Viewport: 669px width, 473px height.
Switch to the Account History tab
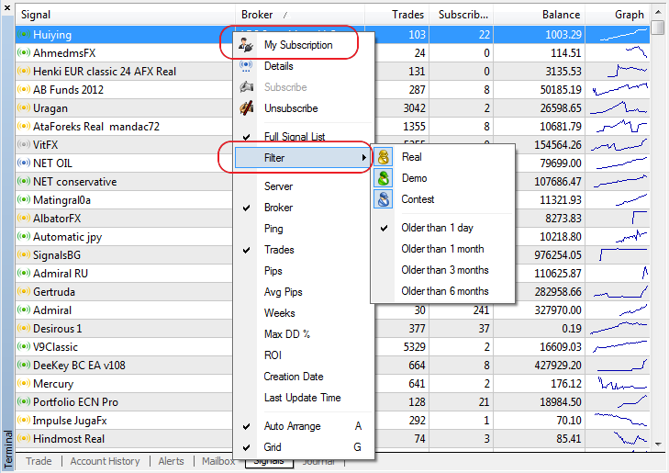click(105, 462)
